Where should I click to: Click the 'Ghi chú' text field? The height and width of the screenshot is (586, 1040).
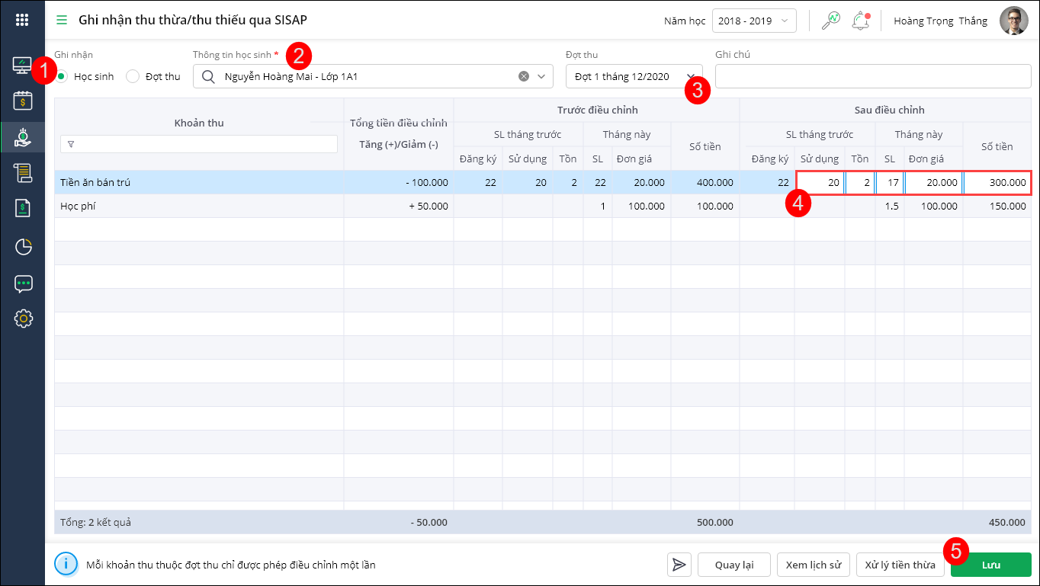tap(873, 76)
